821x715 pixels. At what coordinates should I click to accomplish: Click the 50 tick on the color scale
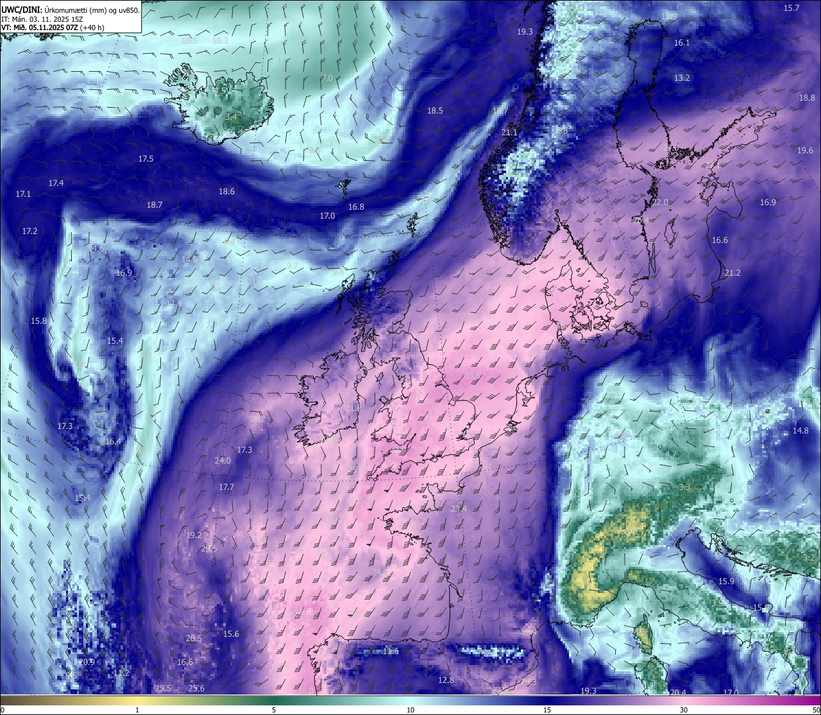coord(815,710)
